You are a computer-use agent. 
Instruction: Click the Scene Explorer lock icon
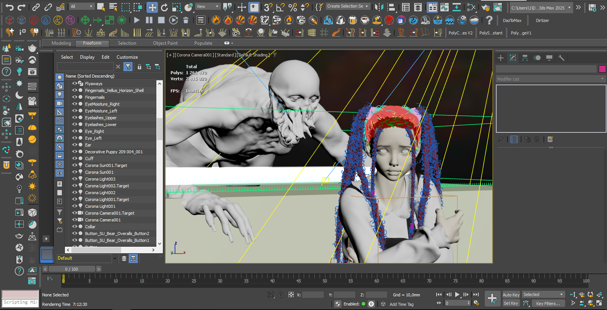139,67
